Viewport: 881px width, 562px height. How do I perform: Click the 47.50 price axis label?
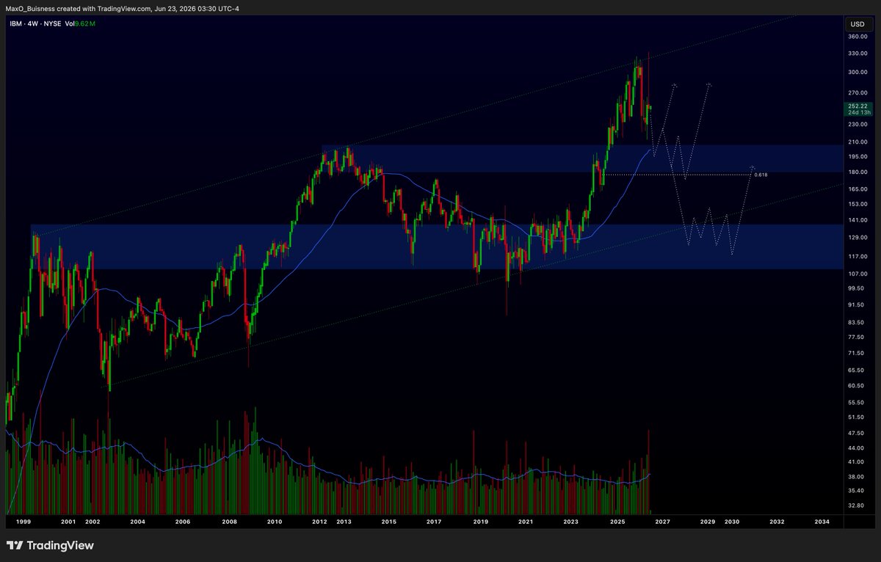click(856, 433)
